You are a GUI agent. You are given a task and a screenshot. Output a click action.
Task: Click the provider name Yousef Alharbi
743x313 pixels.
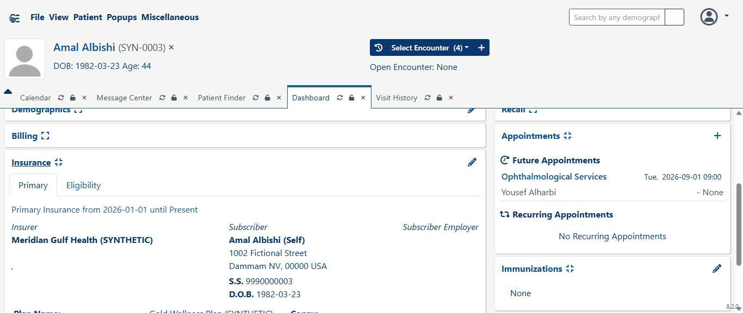(529, 193)
